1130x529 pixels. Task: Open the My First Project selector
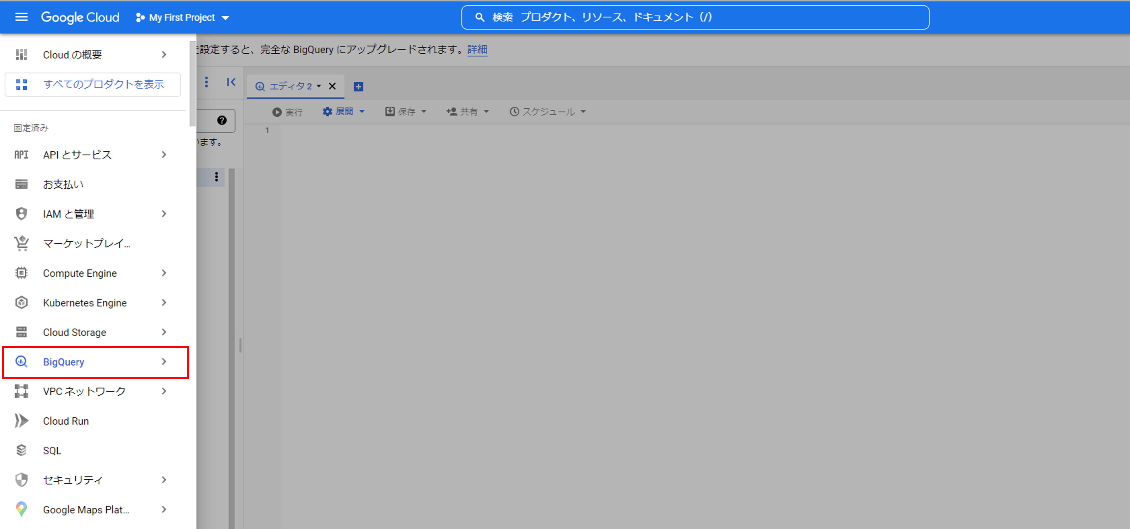(x=182, y=18)
